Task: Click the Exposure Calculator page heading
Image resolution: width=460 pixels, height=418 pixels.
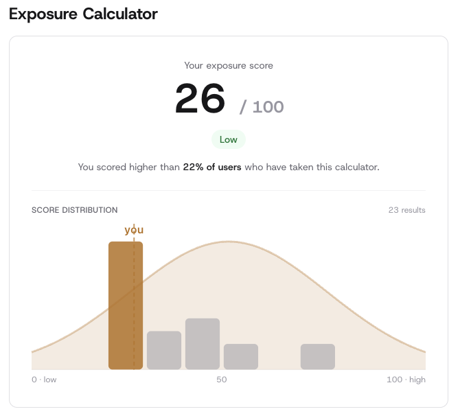Action: (x=83, y=14)
